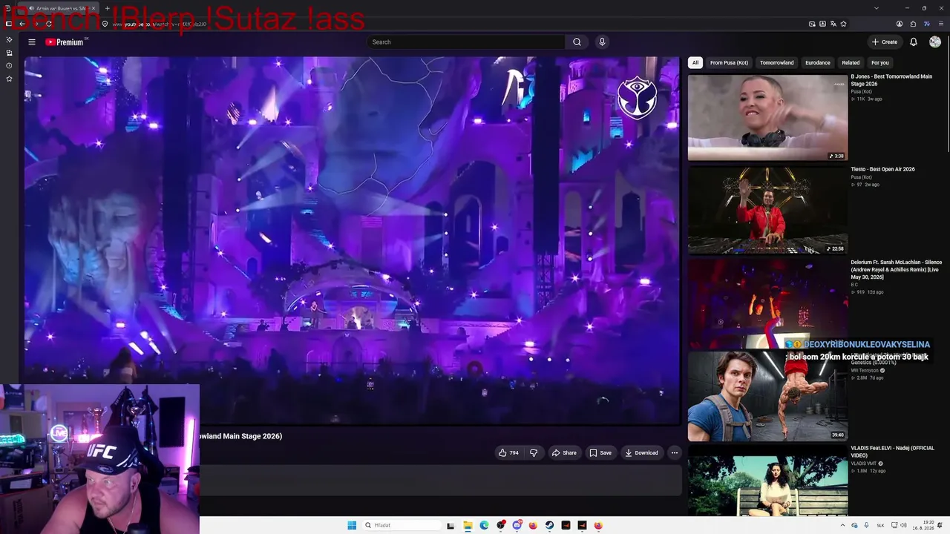Open Microsoft Edge from taskbar
The width and height of the screenshot is (950, 534).
coord(484,526)
